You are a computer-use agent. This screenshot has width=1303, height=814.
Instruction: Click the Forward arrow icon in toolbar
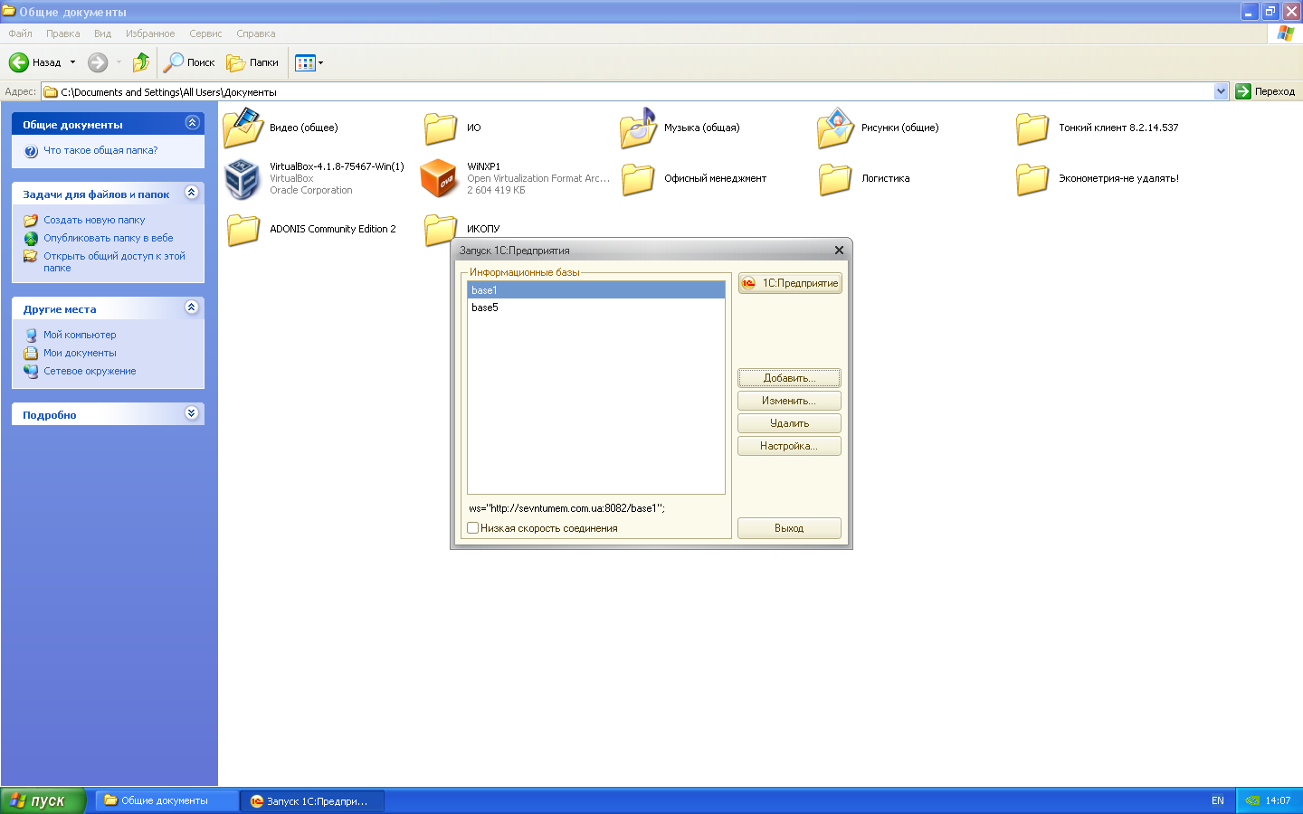[98, 62]
